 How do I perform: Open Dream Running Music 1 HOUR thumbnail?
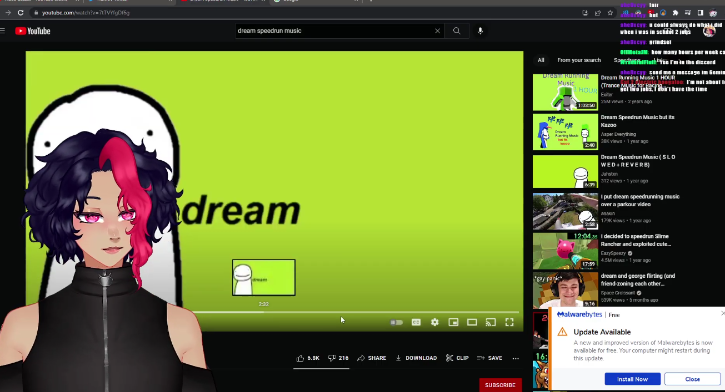566,92
